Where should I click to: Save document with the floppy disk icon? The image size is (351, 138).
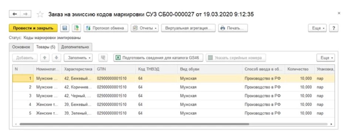coord(65,28)
